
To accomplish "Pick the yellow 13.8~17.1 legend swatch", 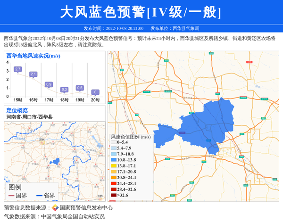I will point(114,166).
